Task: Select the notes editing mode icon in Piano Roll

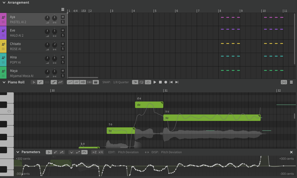Action: pyautogui.click(x=54, y=82)
